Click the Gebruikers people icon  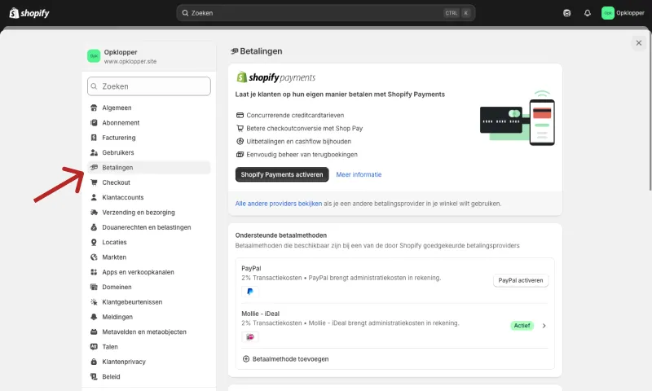94,152
